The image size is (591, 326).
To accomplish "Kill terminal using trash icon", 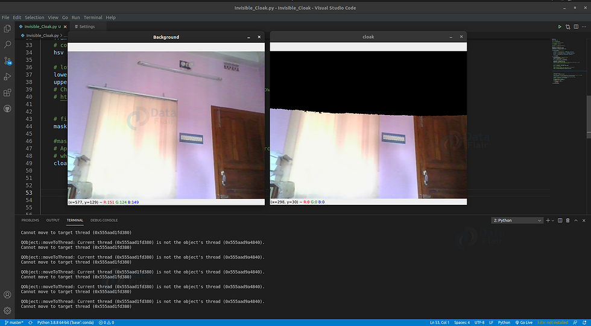I will (568, 220).
